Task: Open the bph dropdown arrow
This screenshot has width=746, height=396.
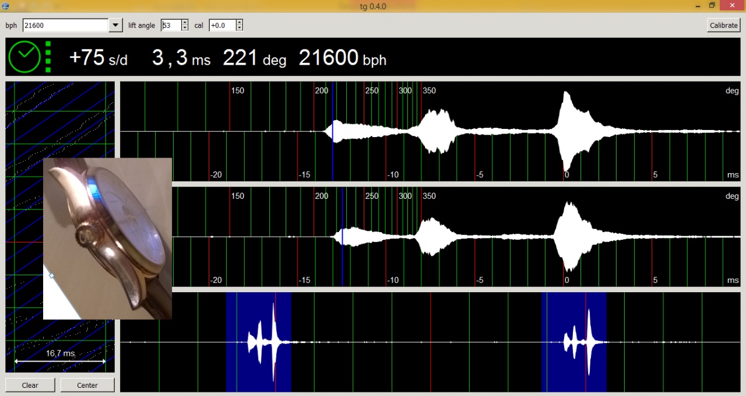Action: click(115, 25)
